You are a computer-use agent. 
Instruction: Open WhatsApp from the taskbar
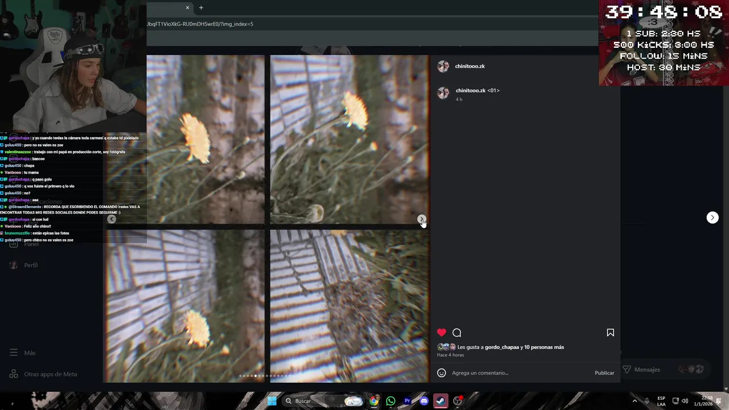[x=390, y=401]
